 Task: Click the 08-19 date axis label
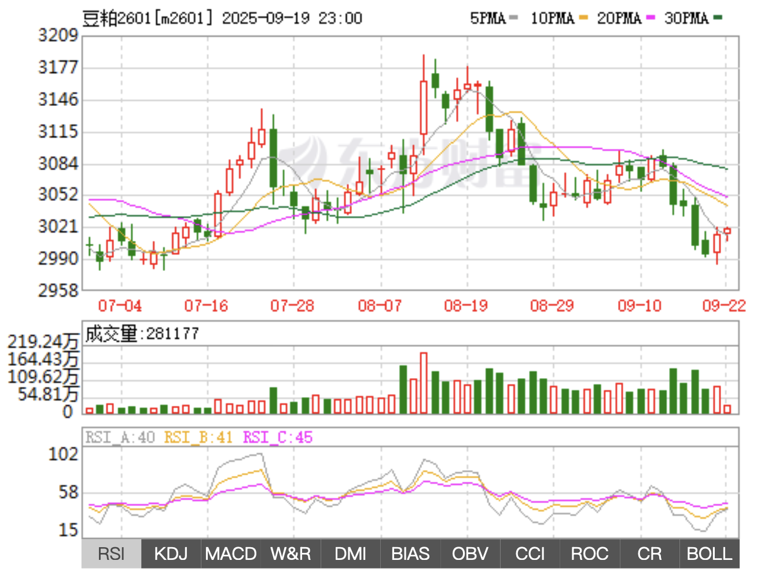tap(466, 306)
